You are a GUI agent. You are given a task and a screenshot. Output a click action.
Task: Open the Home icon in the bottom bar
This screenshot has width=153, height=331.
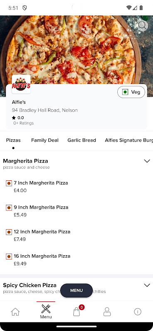pos(15,312)
